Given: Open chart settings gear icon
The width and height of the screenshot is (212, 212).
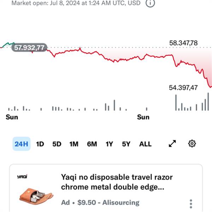Looking at the screenshot, I should coord(192,143).
